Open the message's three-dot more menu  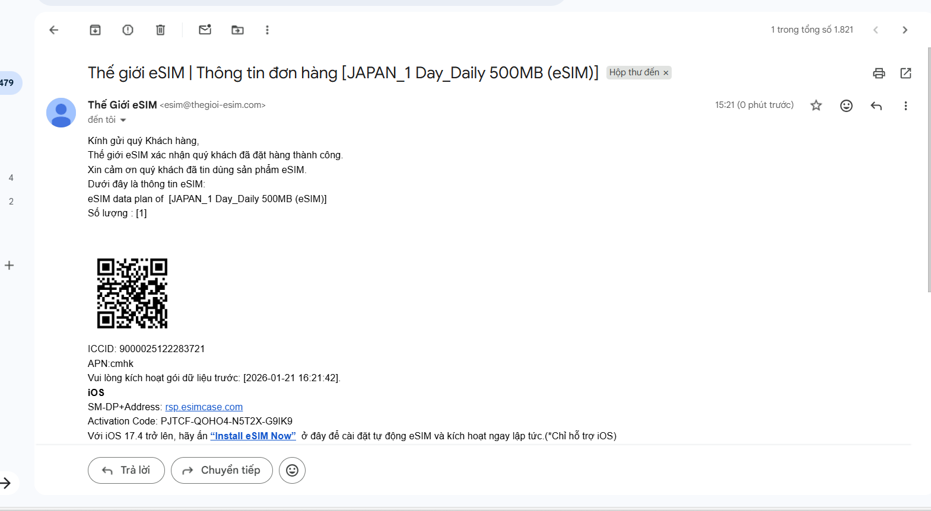(x=905, y=106)
